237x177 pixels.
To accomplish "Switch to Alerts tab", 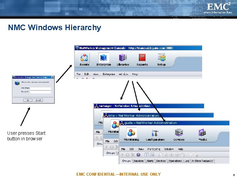I will (150, 161).
